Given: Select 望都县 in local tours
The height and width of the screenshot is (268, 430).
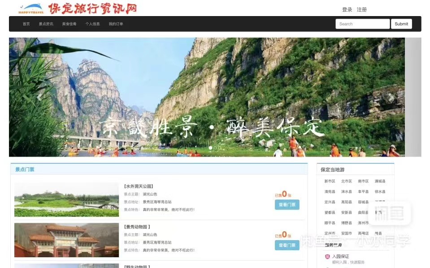Looking at the screenshot, I should coord(330,213).
